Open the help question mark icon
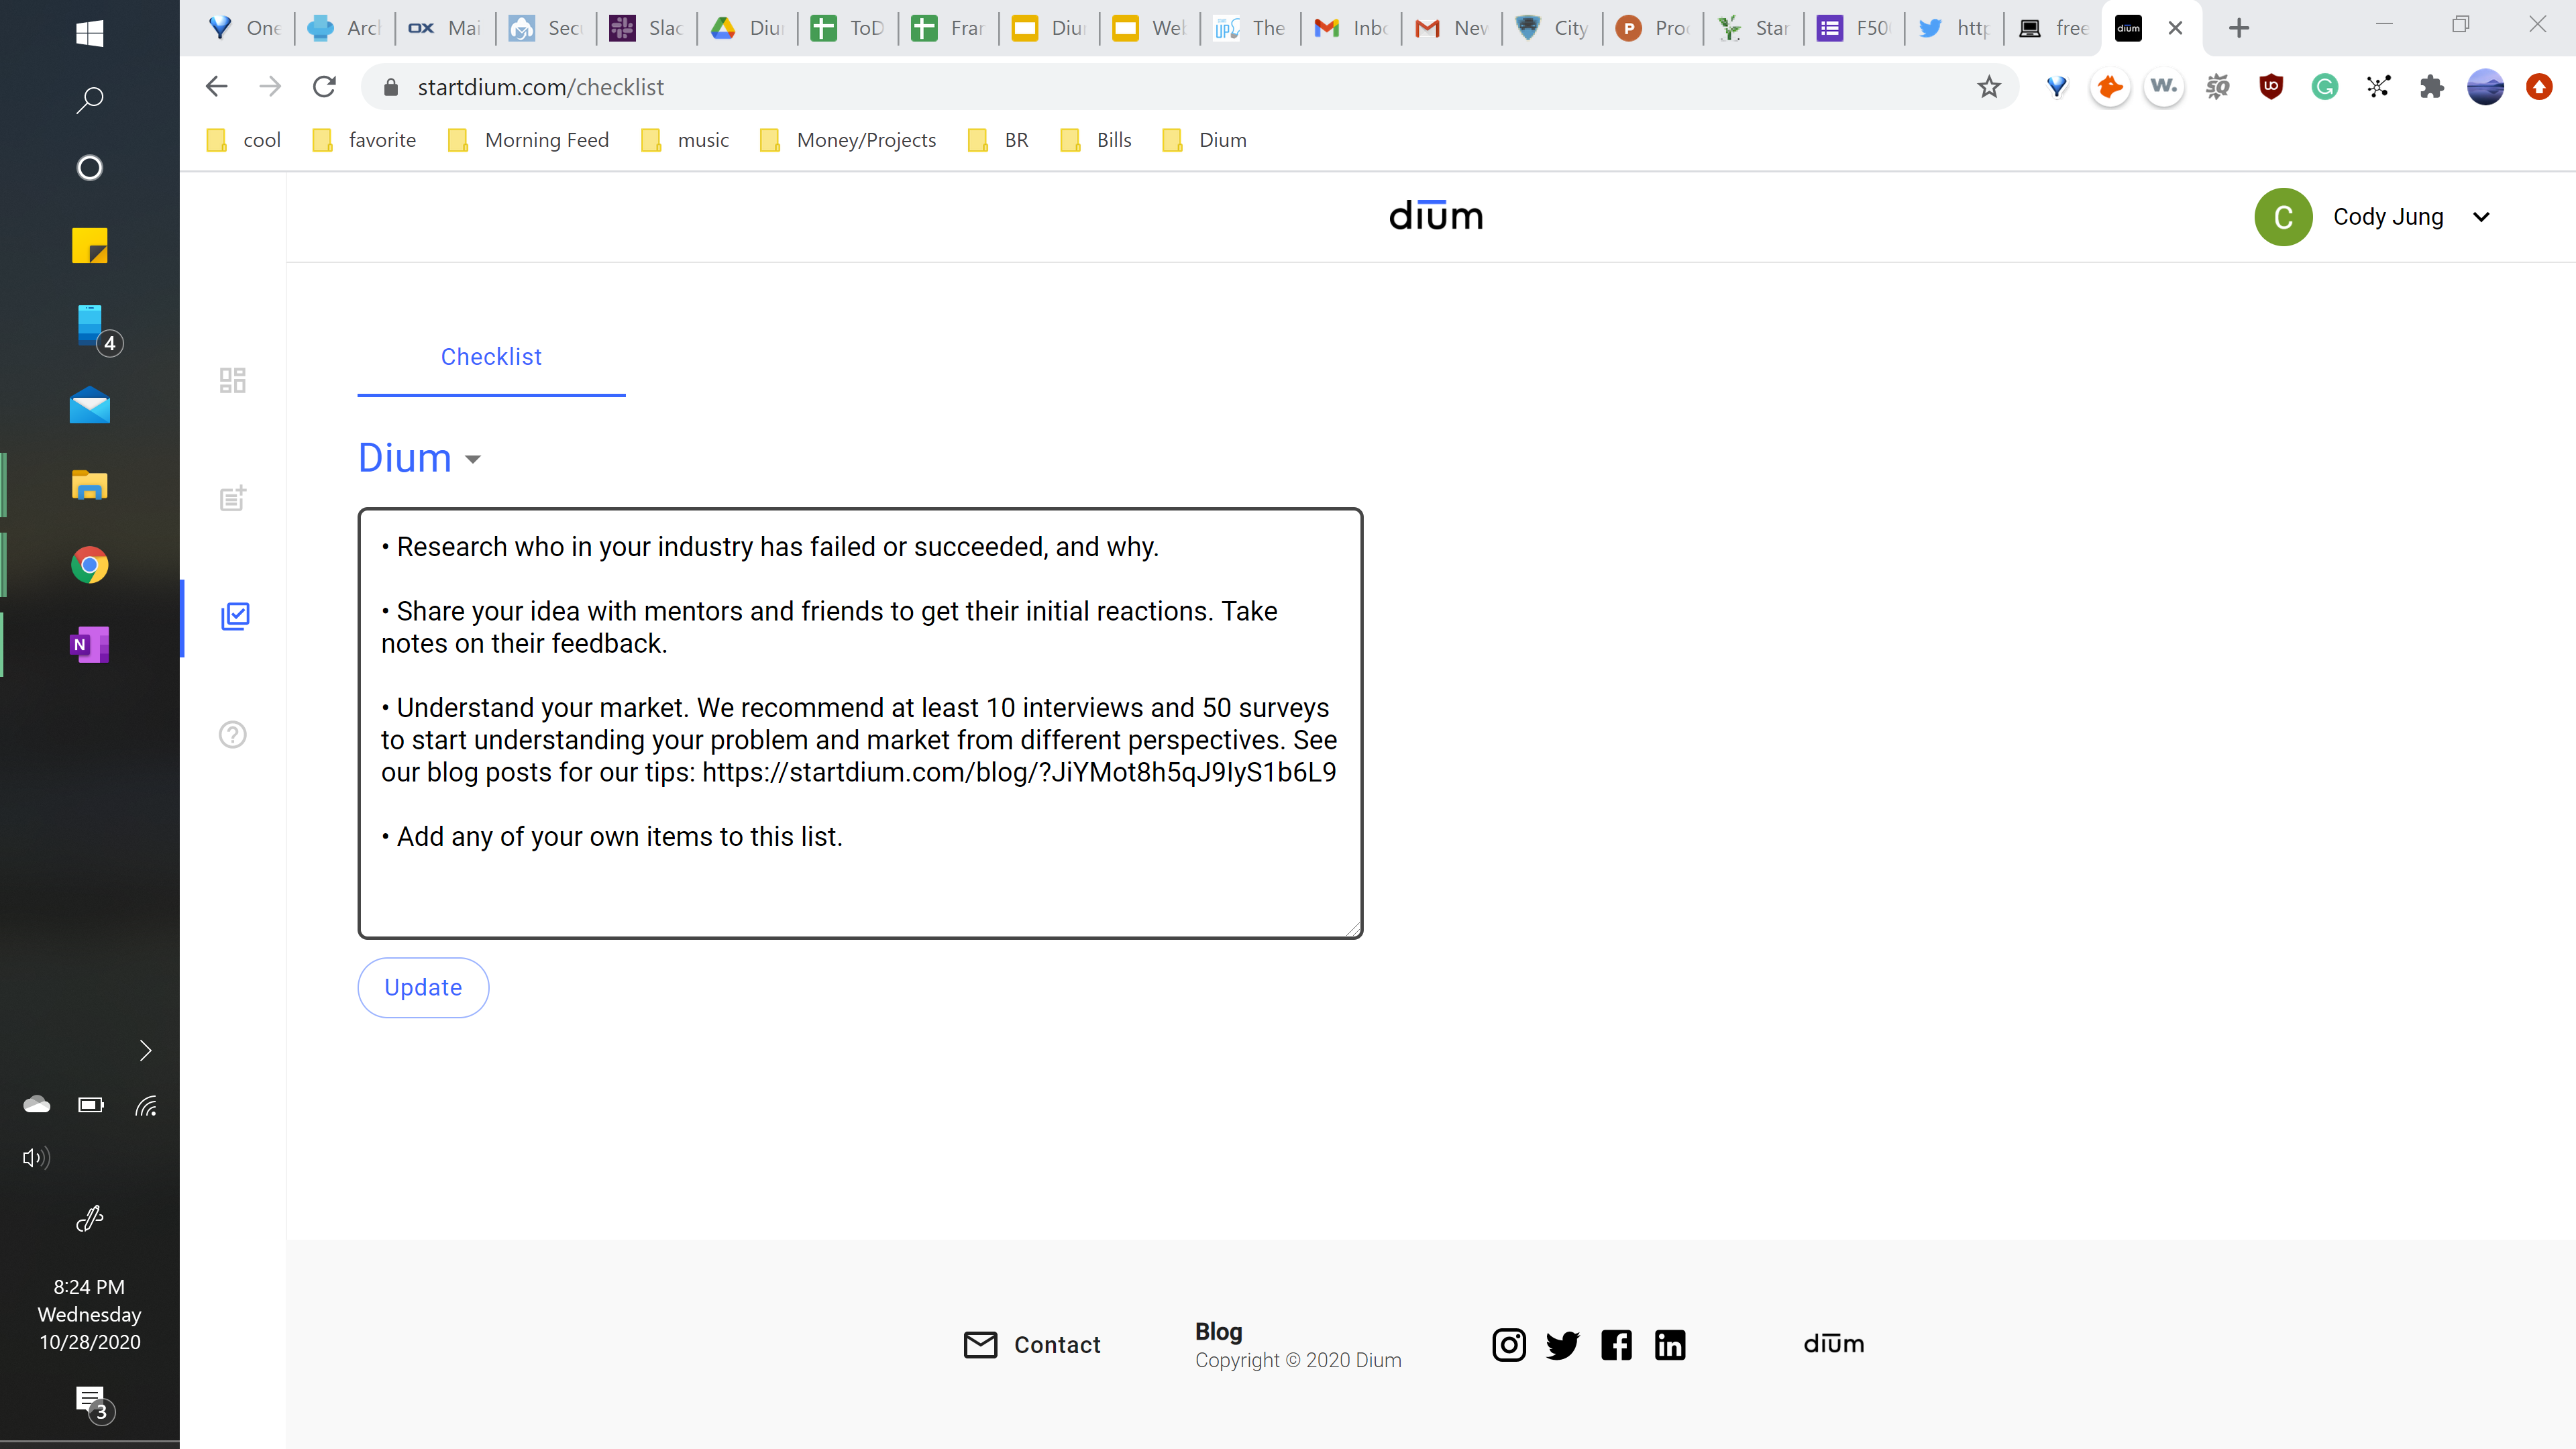The width and height of the screenshot is (2576, 1449). click(x=232, y=734)
